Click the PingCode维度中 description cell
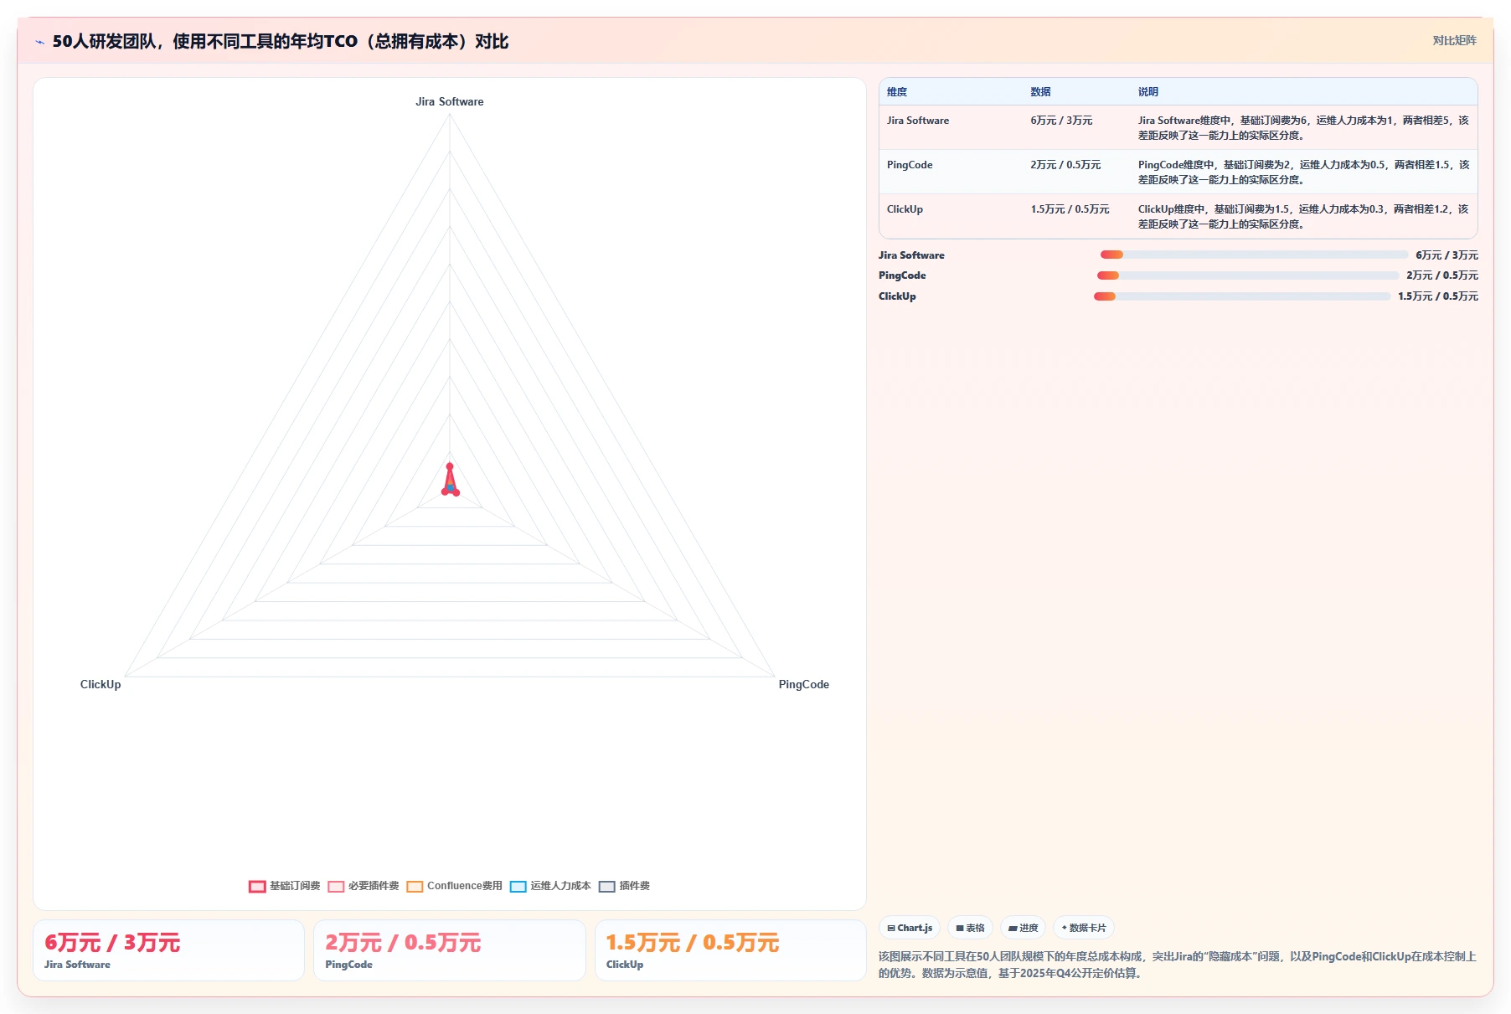The height and width of the screenshot is (1014, 1511). (1303, 172)
